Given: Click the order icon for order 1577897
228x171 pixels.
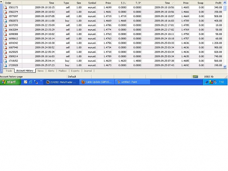Looking at the screenshot, I should 5,16.
